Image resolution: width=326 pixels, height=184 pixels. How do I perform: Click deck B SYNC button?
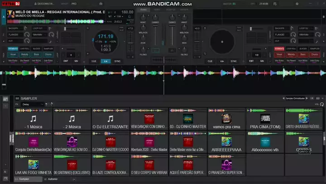(234, 61)
